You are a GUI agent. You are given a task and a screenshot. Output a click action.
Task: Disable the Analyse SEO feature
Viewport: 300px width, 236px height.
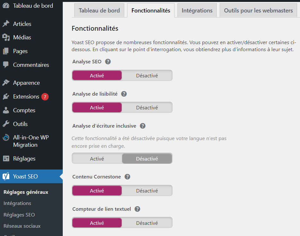[x=147, y=76]
